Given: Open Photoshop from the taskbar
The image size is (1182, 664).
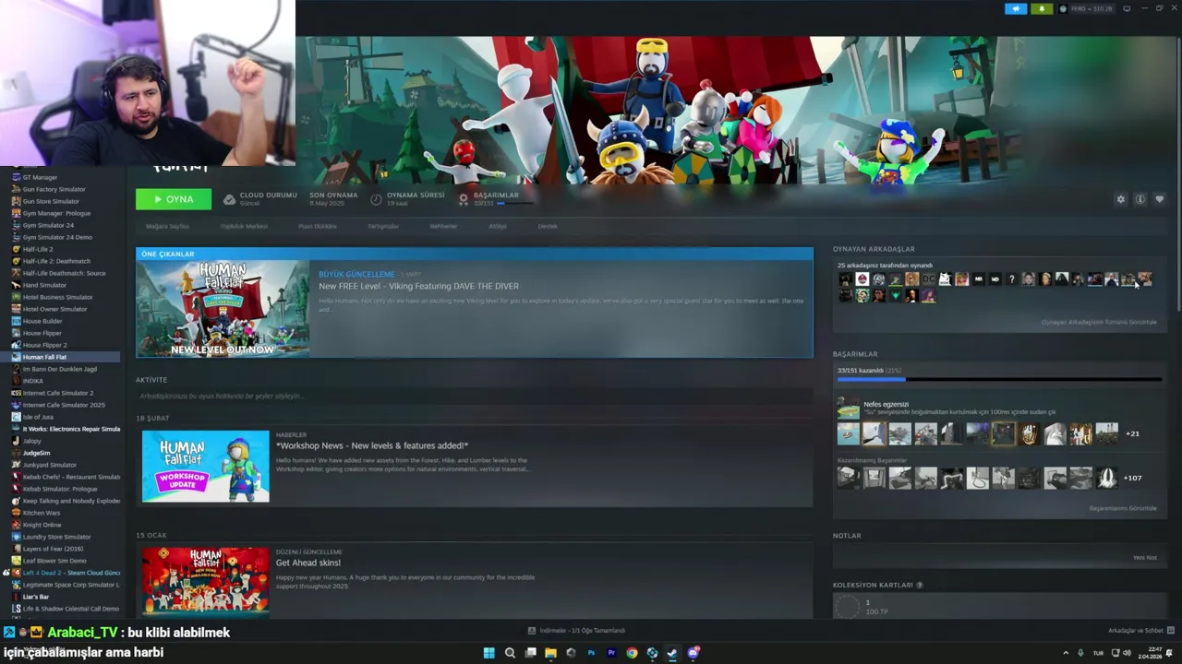Looking at the screenshot, I should [x=591, y=653].
